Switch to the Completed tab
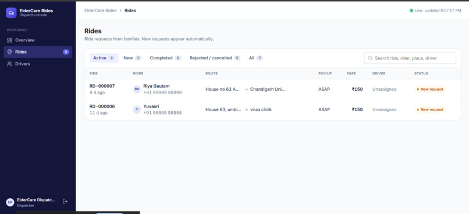This screenshot has height=214, width=469. [165, 58]
